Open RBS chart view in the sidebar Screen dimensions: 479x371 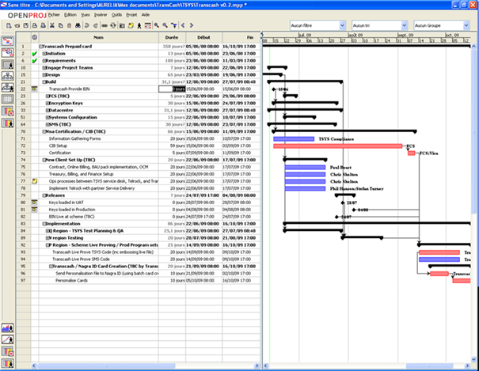click(8, 88)
